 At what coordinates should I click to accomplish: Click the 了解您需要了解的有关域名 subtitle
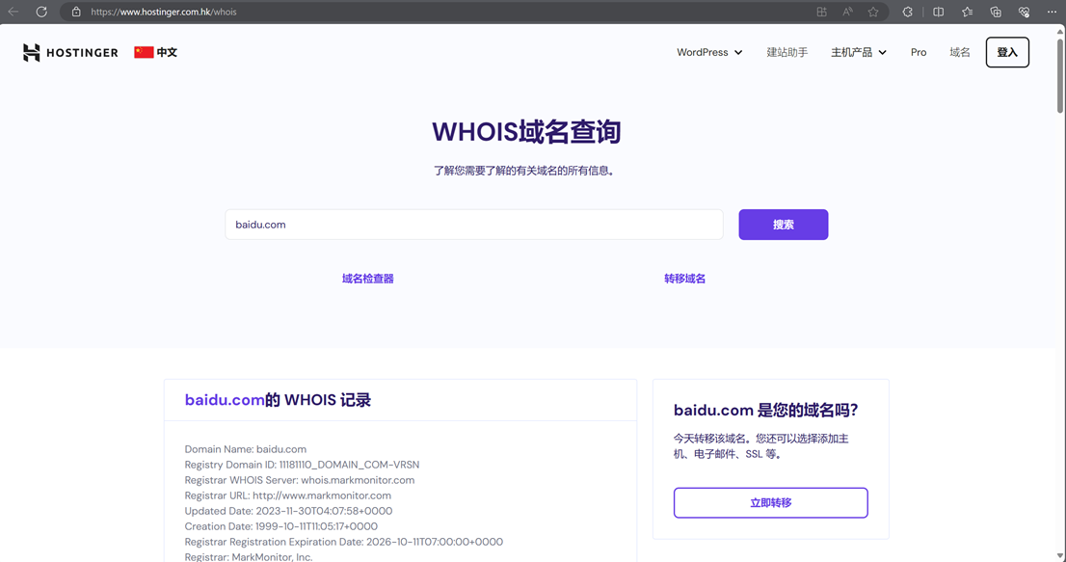pyautogui.click(x=525, y=171)
